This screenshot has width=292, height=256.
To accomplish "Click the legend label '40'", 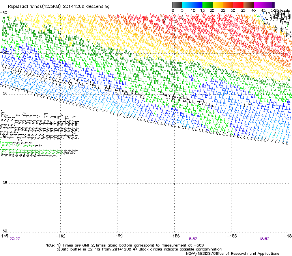I will 253,11.
